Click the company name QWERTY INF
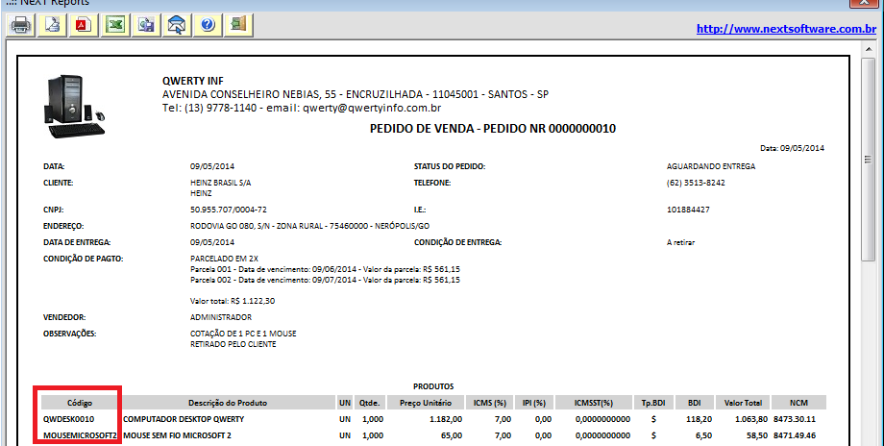Viewport: 884px width, 446px height. coord(193,81)
